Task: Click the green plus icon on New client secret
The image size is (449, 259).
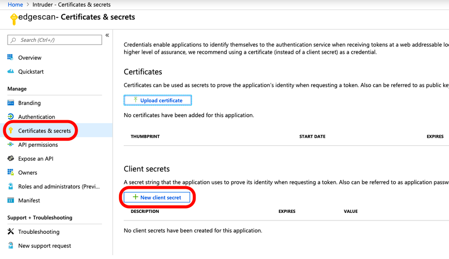Action: coord(136,197)
